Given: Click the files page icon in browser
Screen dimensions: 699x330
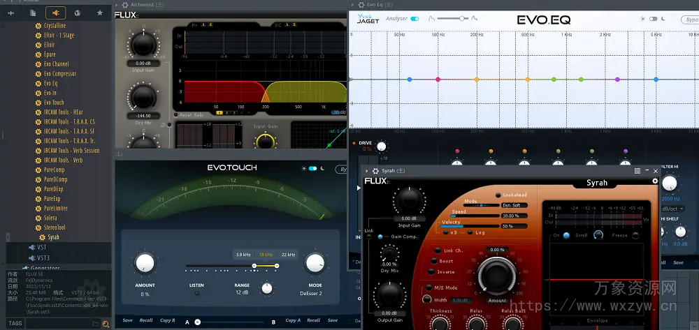Looking at the screenshot, I should [x=34, y=13].
